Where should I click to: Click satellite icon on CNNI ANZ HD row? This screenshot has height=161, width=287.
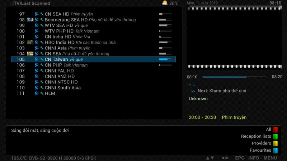click(37, 76)
